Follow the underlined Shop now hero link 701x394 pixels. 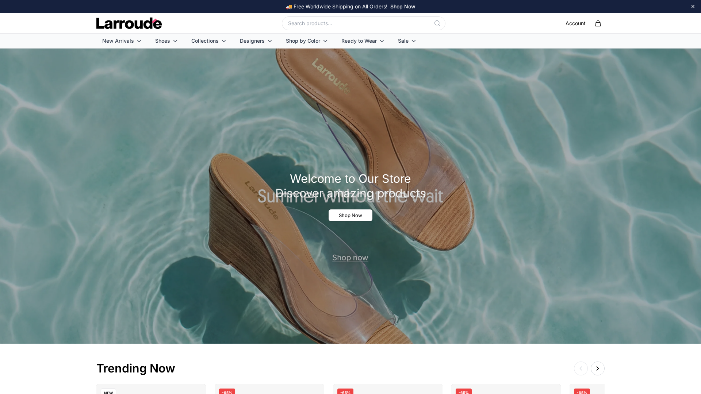click(x=350, y=258)
